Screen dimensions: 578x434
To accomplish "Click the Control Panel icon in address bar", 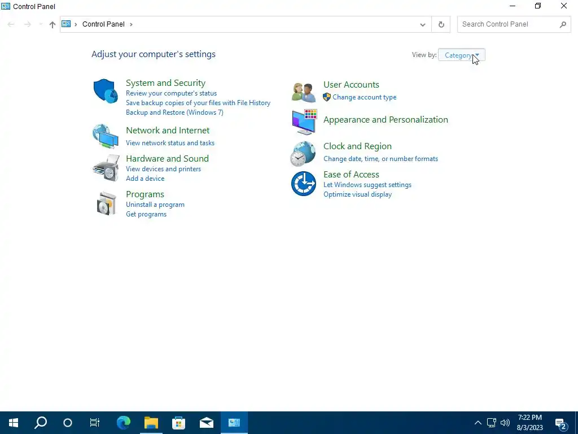I will (66, 24).
